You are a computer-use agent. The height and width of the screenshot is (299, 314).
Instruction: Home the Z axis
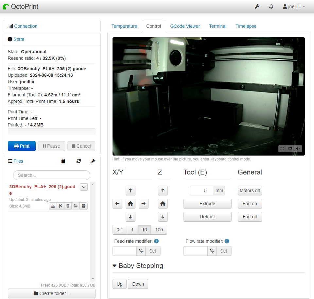[x=163, y=204]
